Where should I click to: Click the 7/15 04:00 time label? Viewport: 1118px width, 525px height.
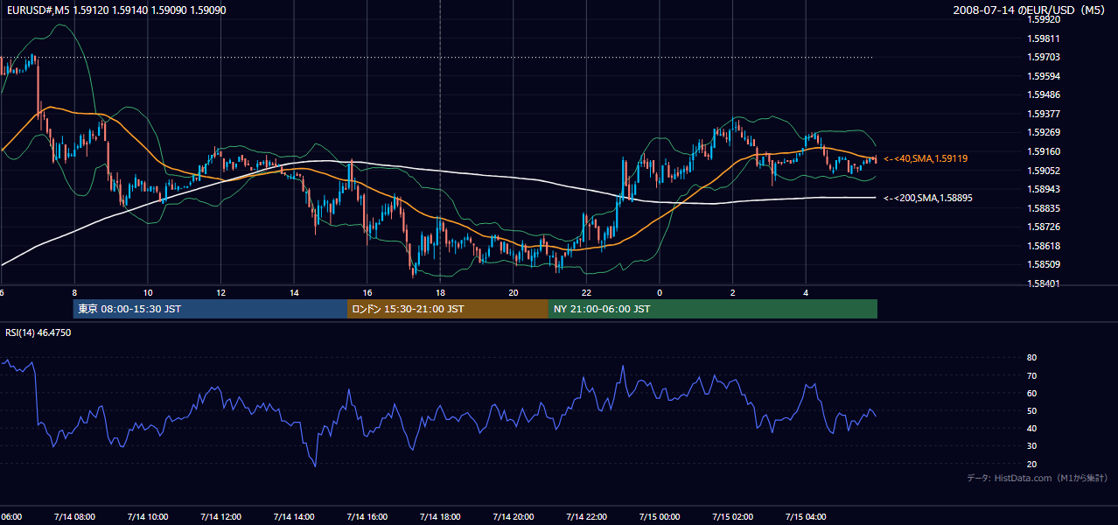point(806,516)
